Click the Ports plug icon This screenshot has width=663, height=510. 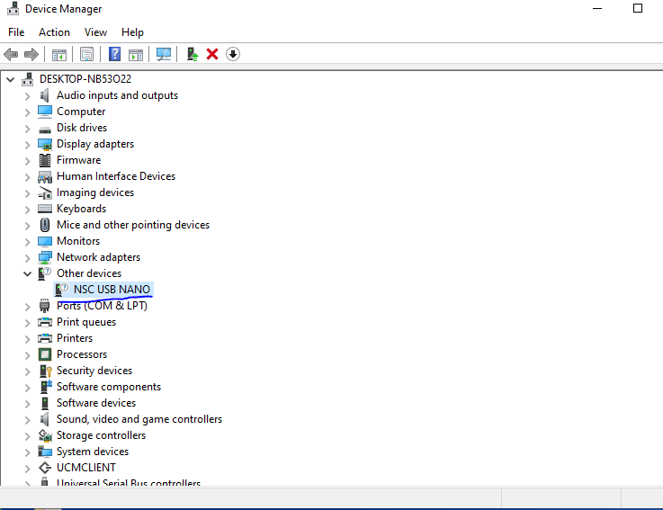click(x=45, y=306)
